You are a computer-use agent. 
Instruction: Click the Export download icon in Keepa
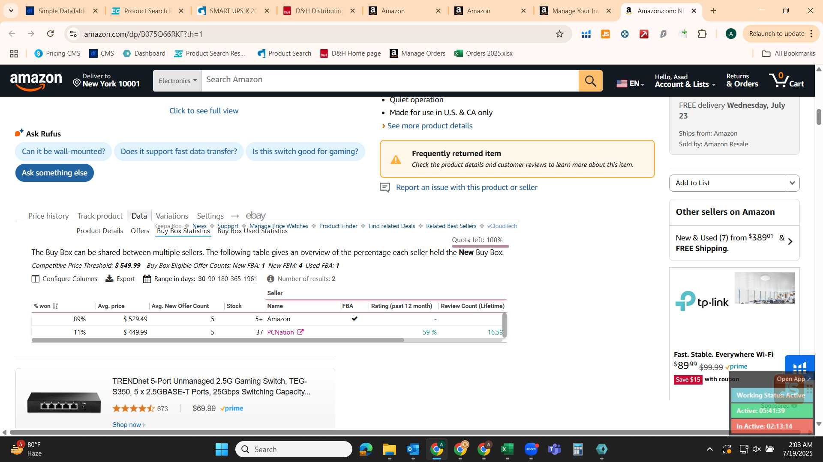[109, 278]
